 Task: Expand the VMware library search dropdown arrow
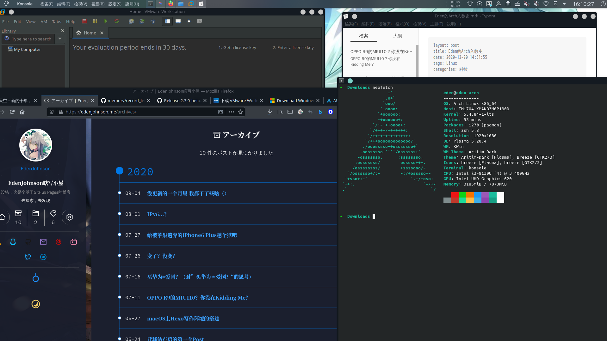click(59, 39)
